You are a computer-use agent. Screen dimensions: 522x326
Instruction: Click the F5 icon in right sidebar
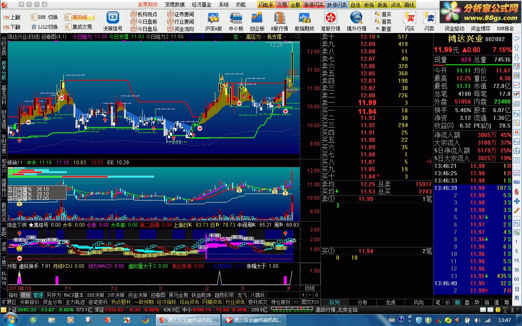click(x=517, y=223)
